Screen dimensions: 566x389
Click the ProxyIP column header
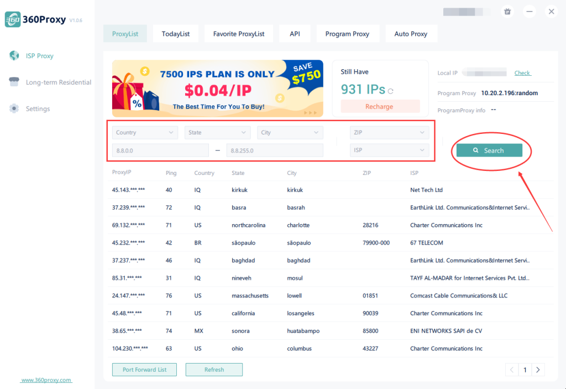tap(122, 172)
